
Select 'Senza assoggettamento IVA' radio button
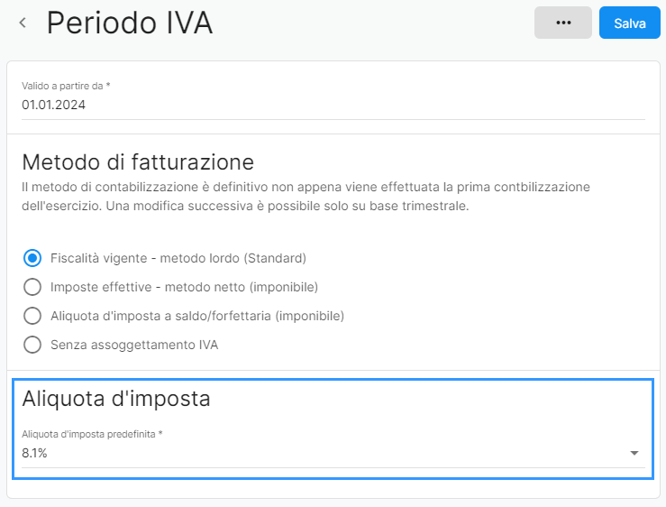coord(32,345)
